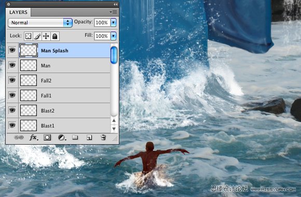Hide the Blast2 layer
This screenshot has height=197, width=301.
[12, 110]
